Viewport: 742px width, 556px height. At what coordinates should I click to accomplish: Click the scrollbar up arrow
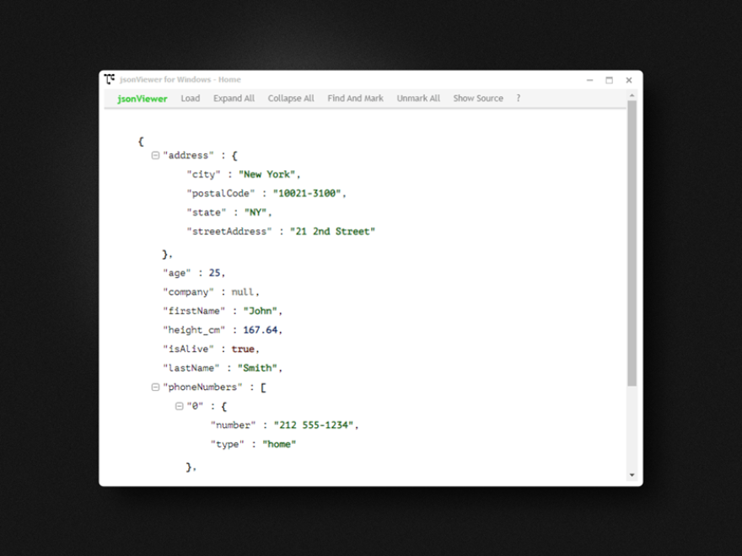632,96
